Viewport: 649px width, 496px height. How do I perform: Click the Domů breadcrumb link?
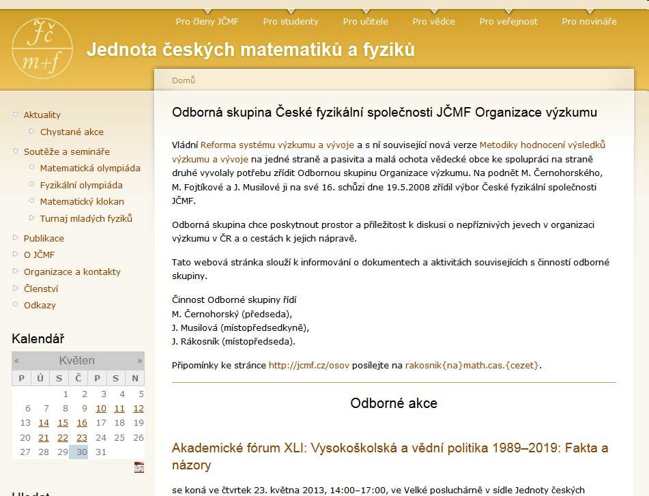(184, 81)
